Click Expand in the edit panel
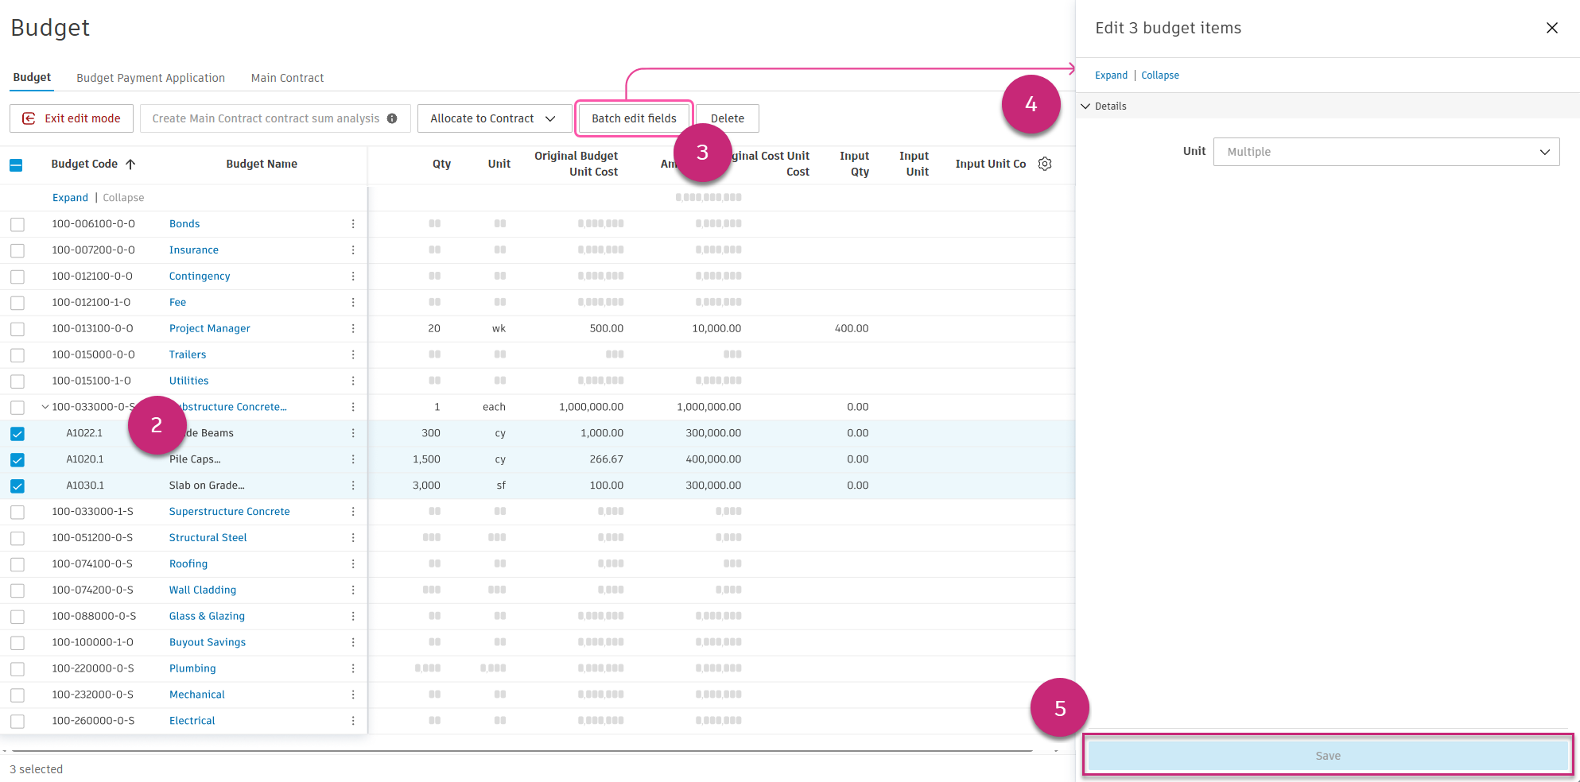 pos(1111,75)
